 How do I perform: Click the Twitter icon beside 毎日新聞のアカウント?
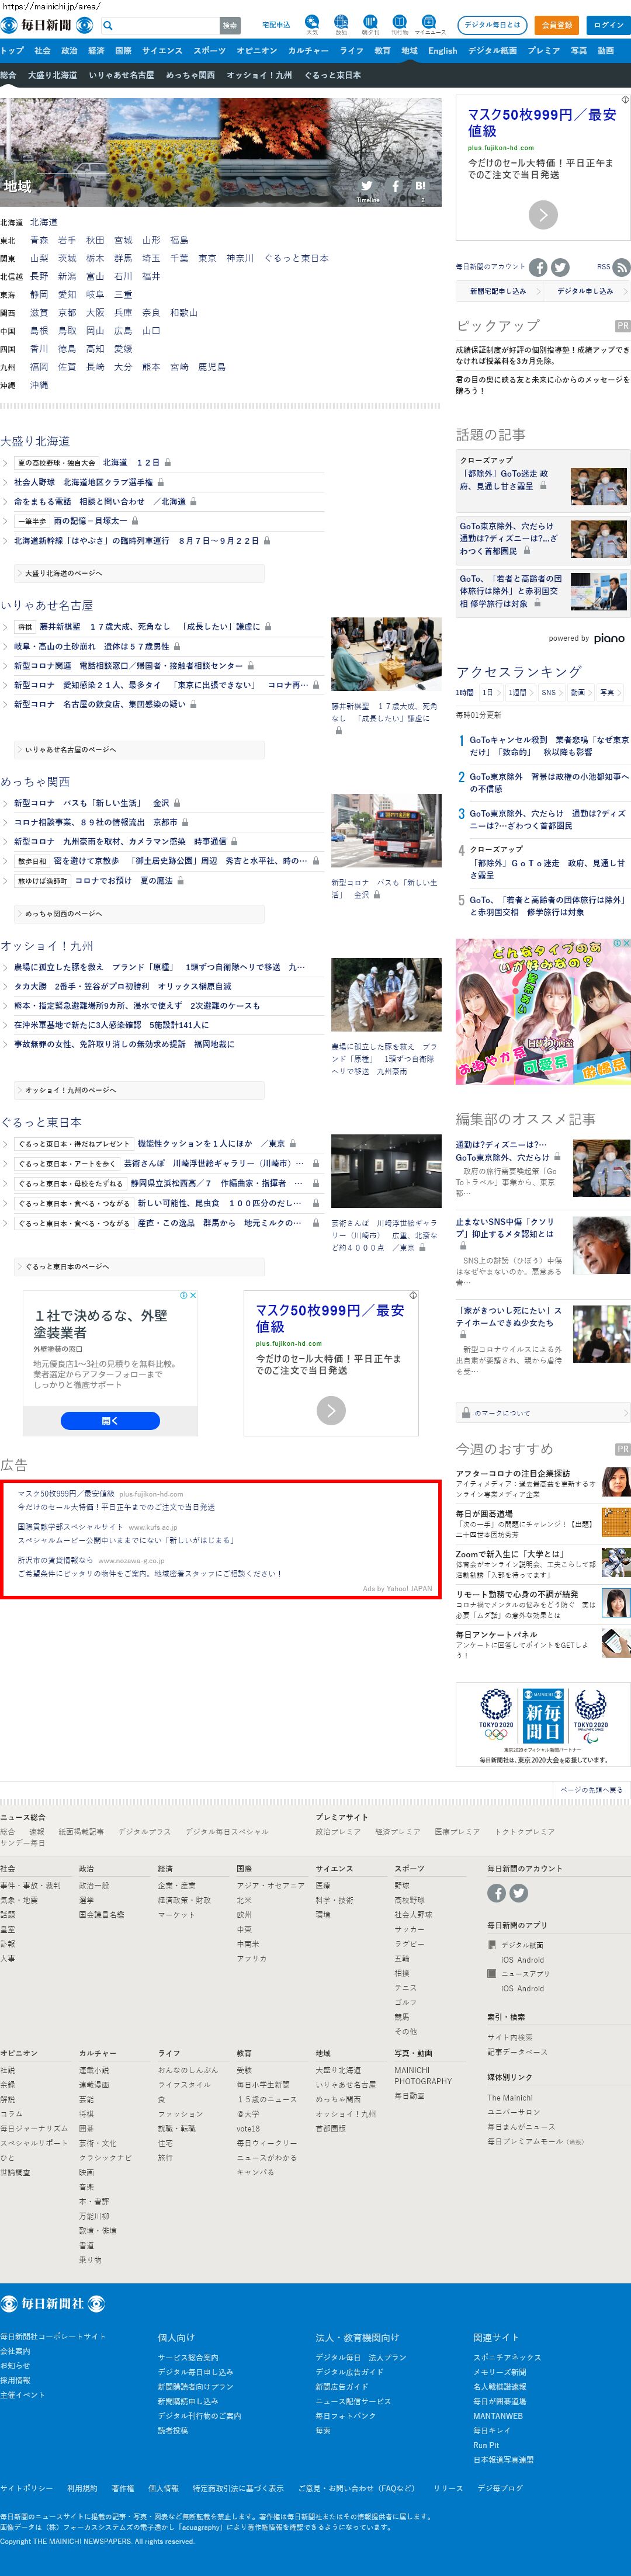click(560, 267)
